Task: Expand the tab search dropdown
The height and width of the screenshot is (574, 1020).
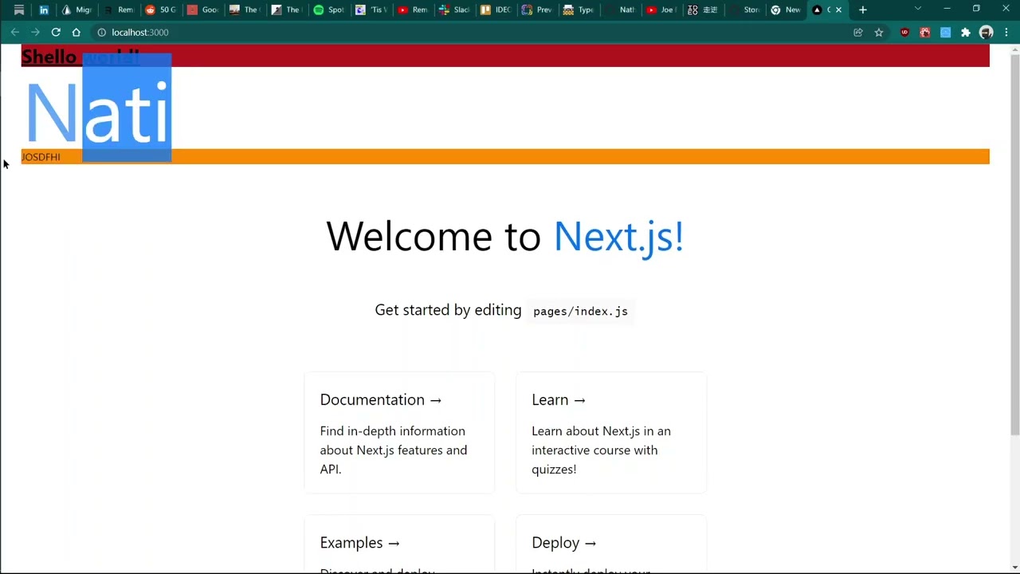Action: point(918,9)
